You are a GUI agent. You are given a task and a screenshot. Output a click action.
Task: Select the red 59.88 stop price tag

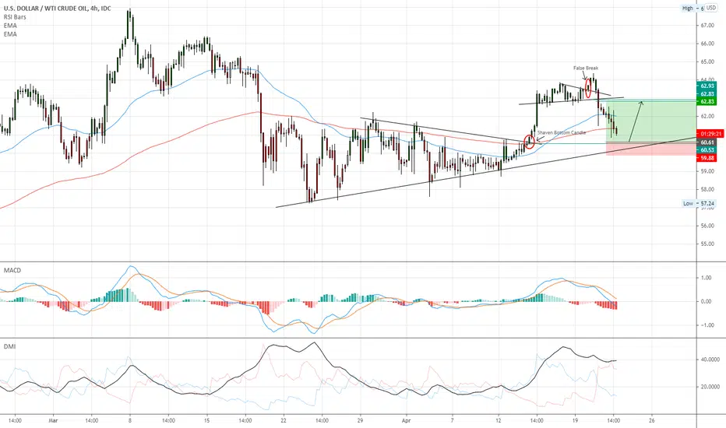point(707,158)
